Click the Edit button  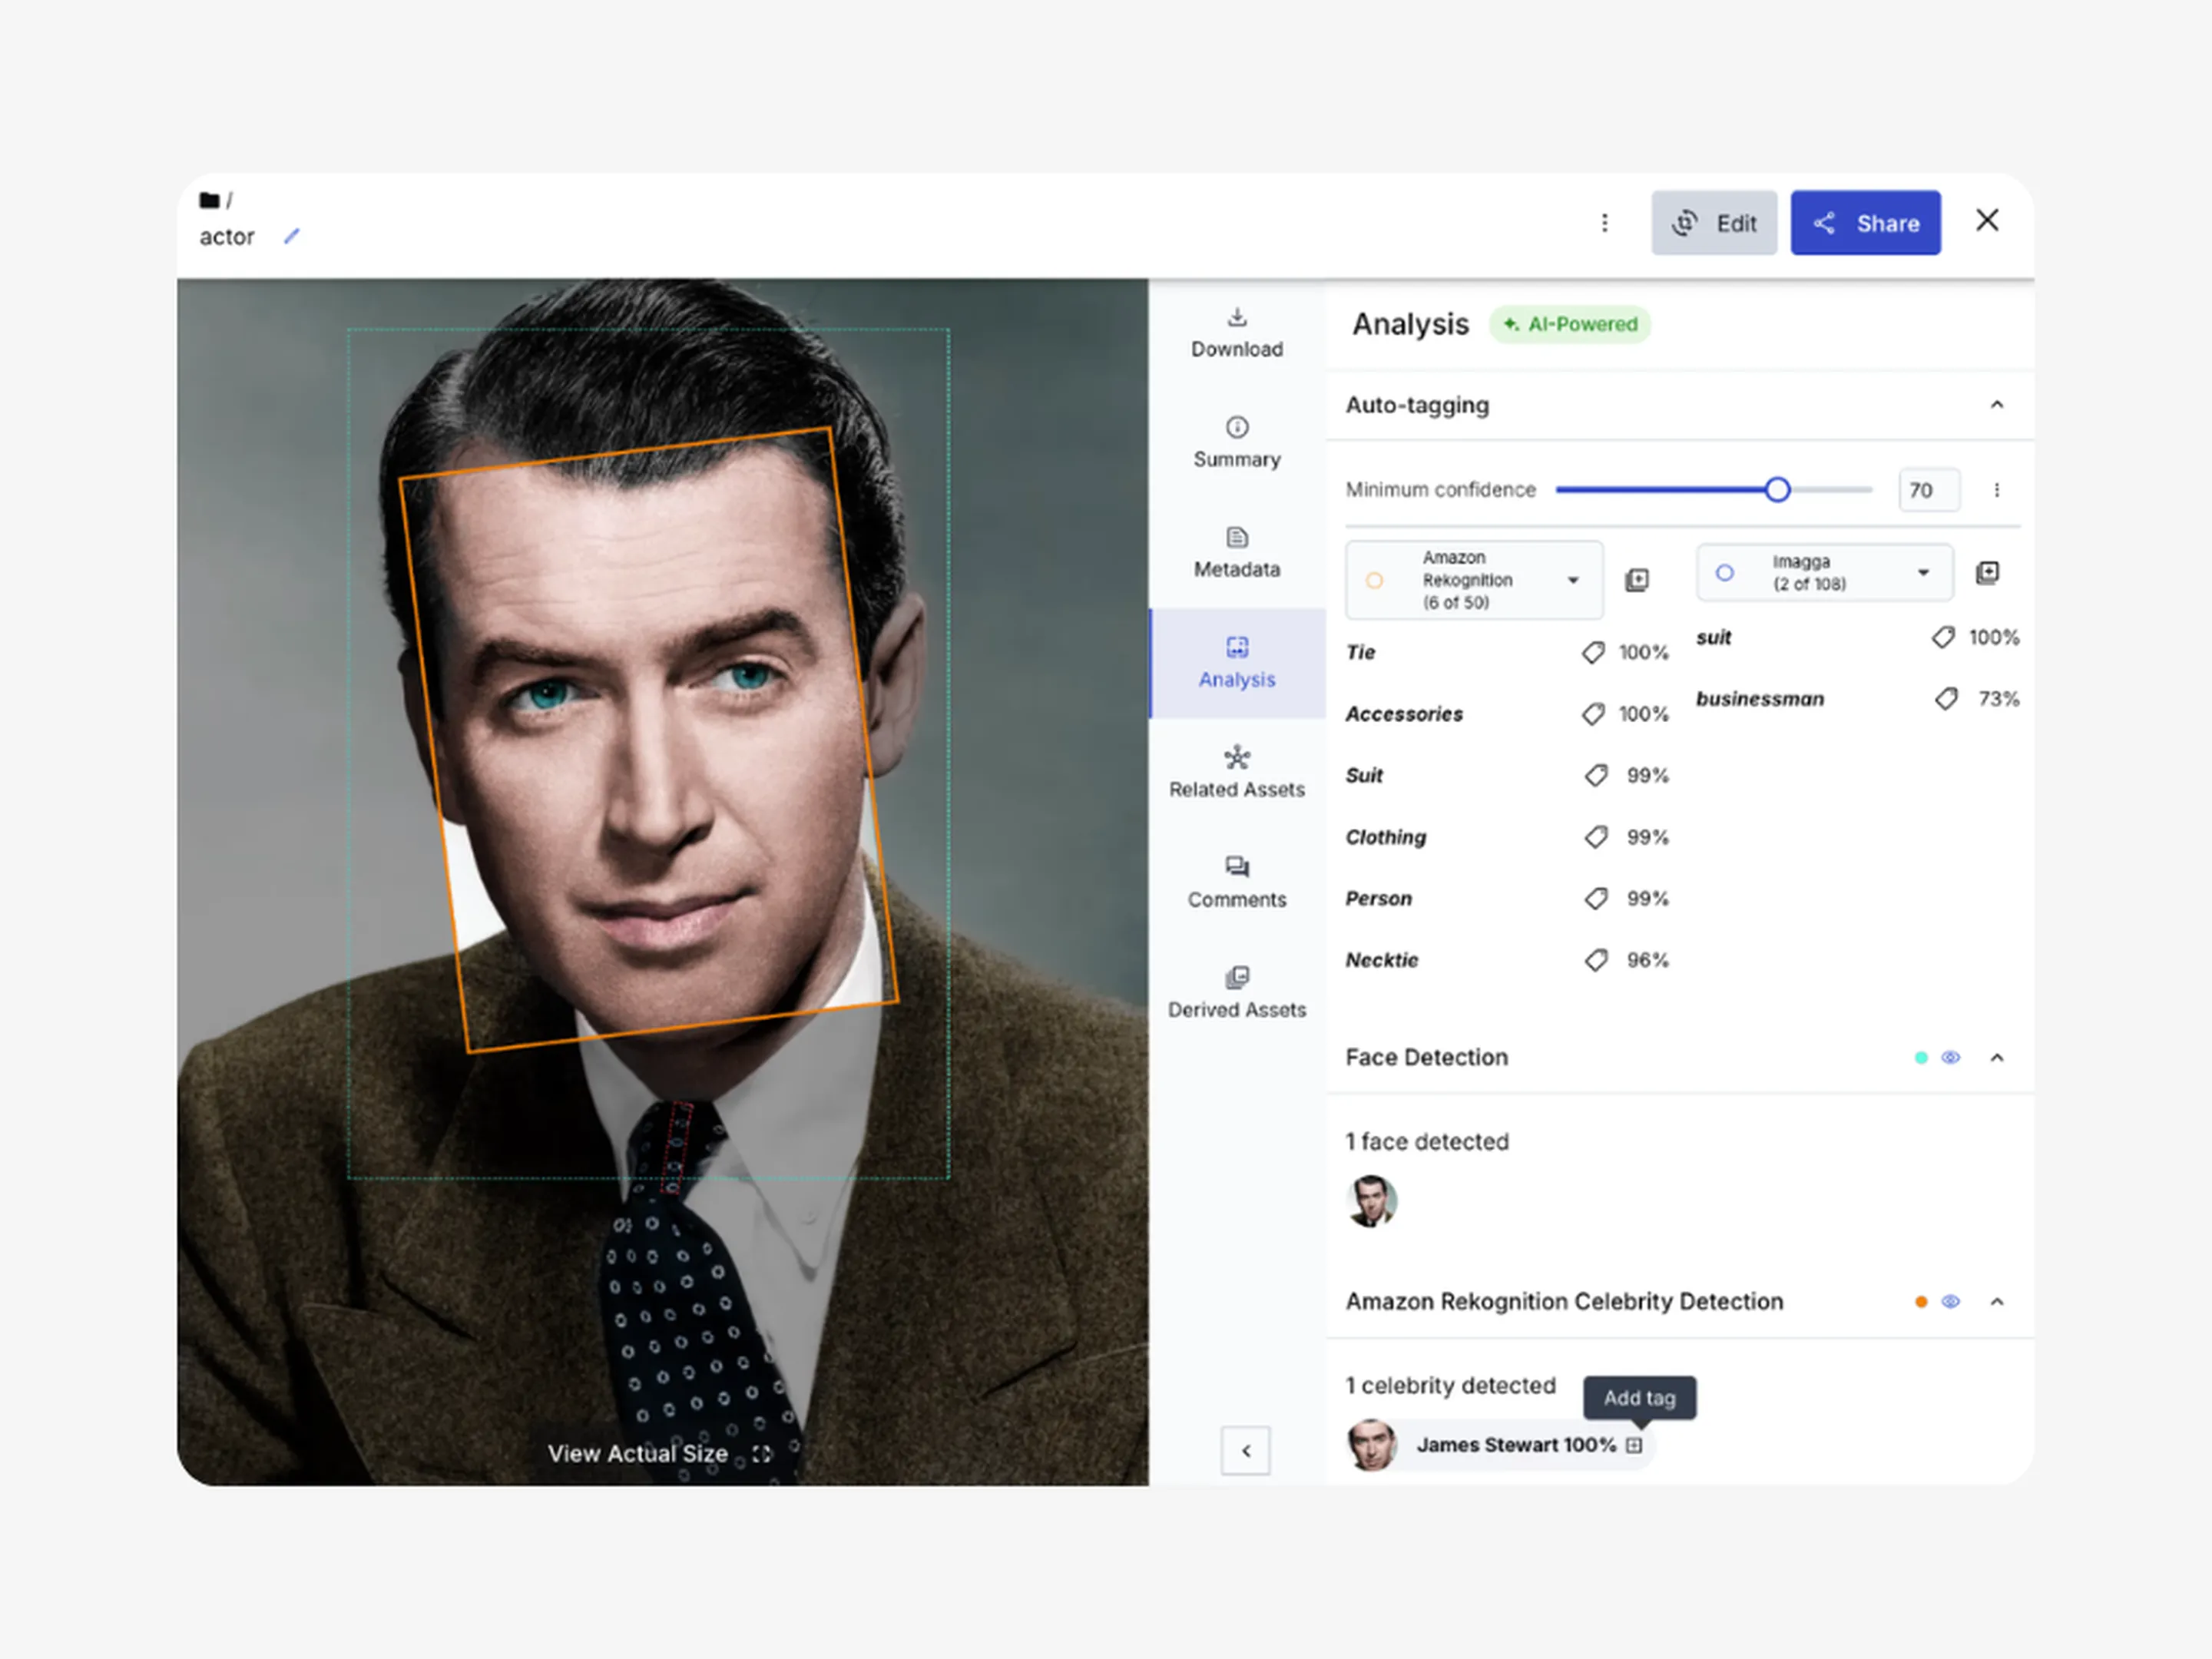1713,223
